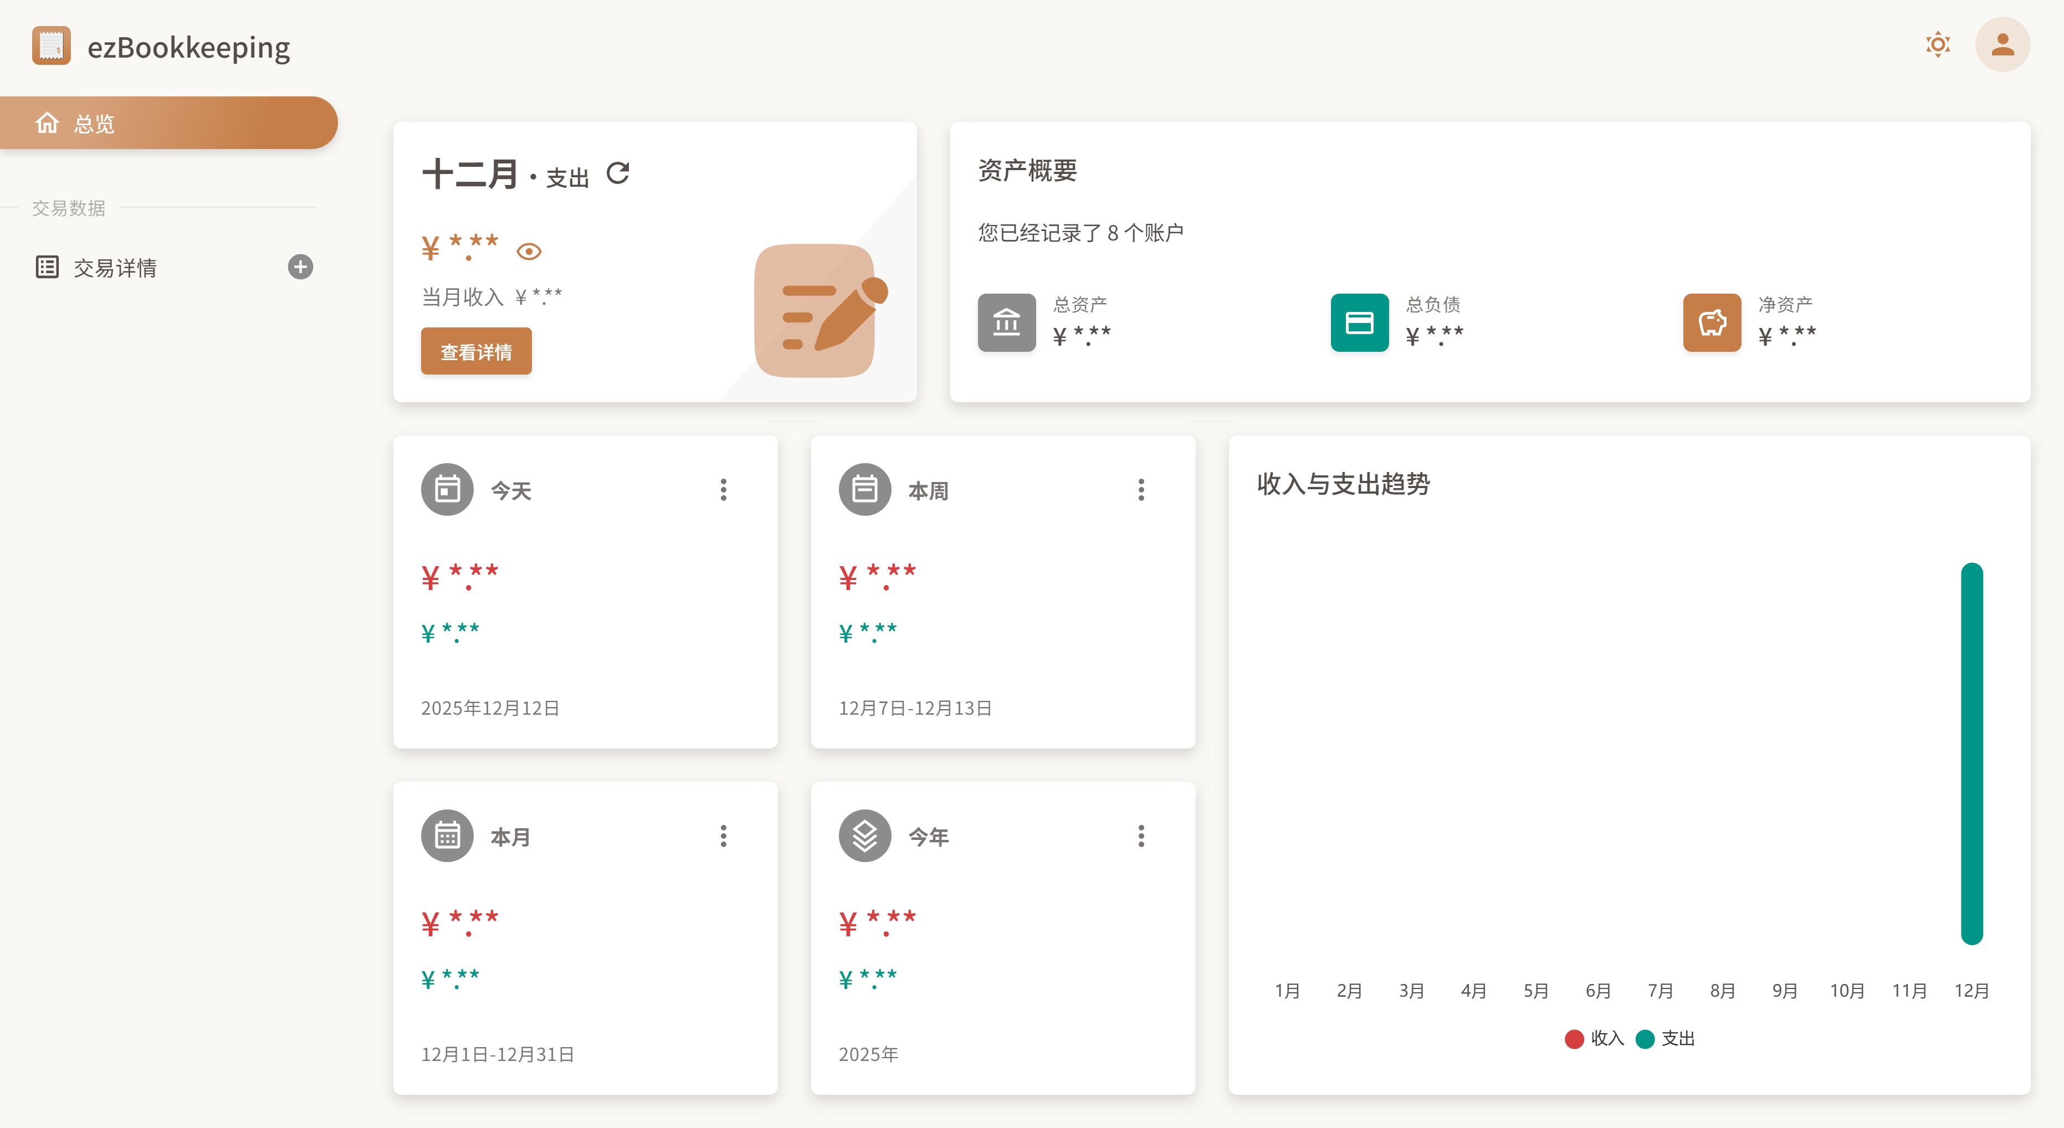Refresh the December expense summary

[617, 172]
